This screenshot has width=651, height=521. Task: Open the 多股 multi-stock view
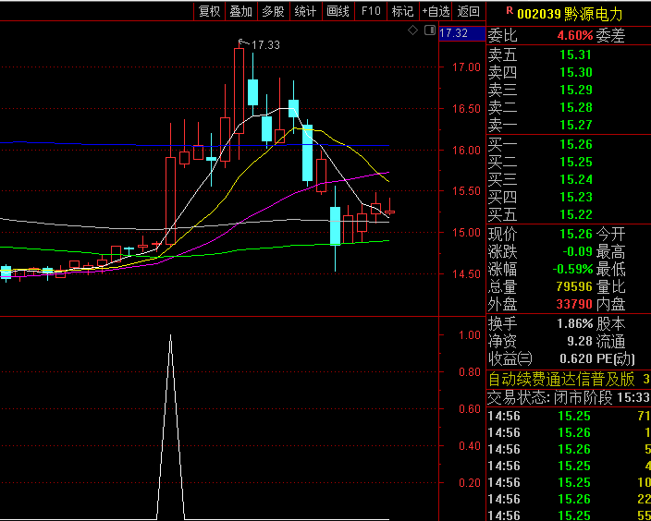(x=273, y=11)
